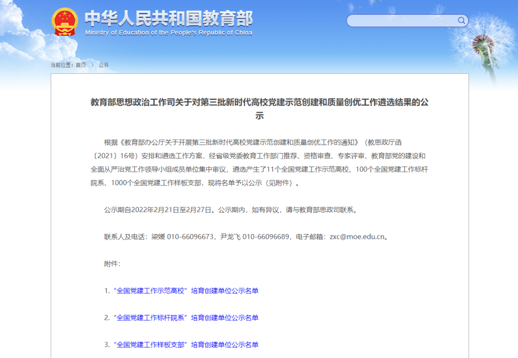
Task: Click the document number 〔2021〕16号 text
Action: point(114,156)
